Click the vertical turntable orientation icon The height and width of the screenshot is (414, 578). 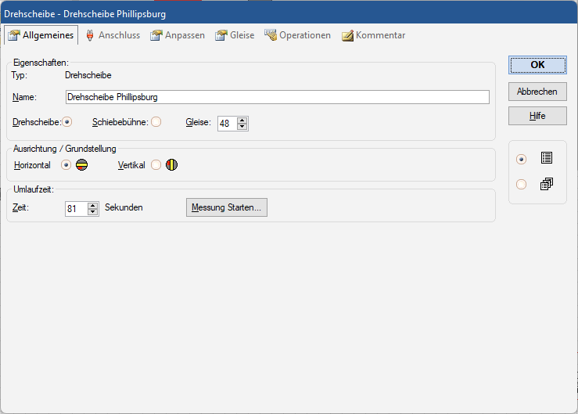click(171, 165)
